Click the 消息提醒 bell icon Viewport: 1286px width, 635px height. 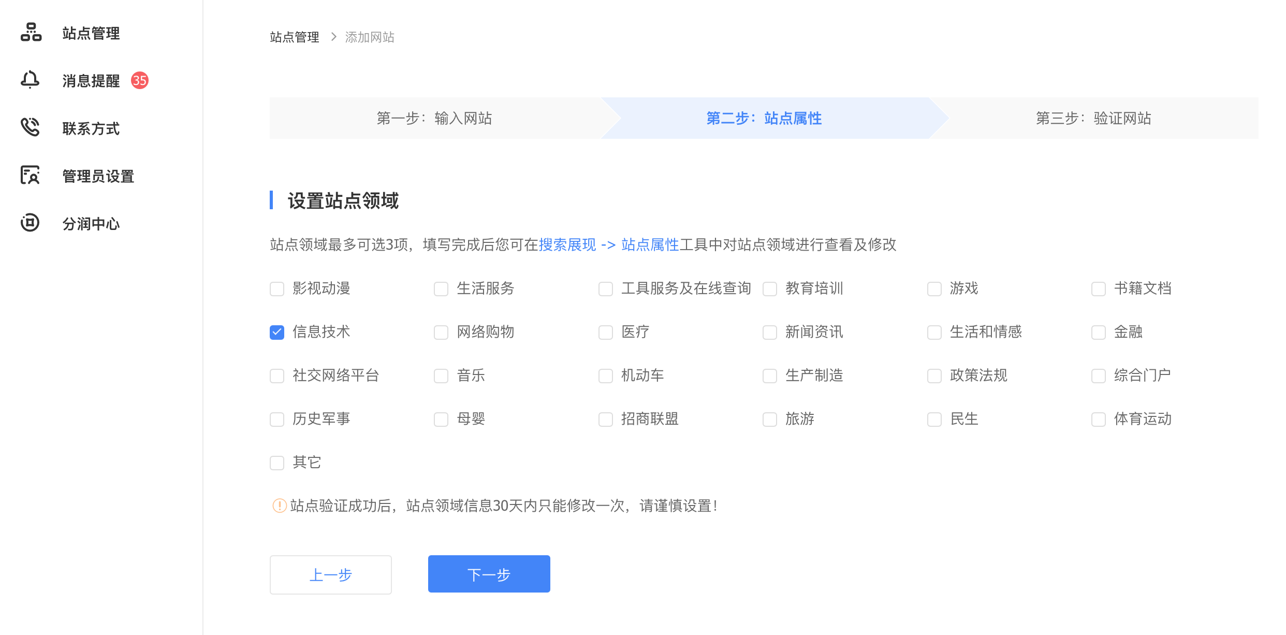(x=30, y=80)
